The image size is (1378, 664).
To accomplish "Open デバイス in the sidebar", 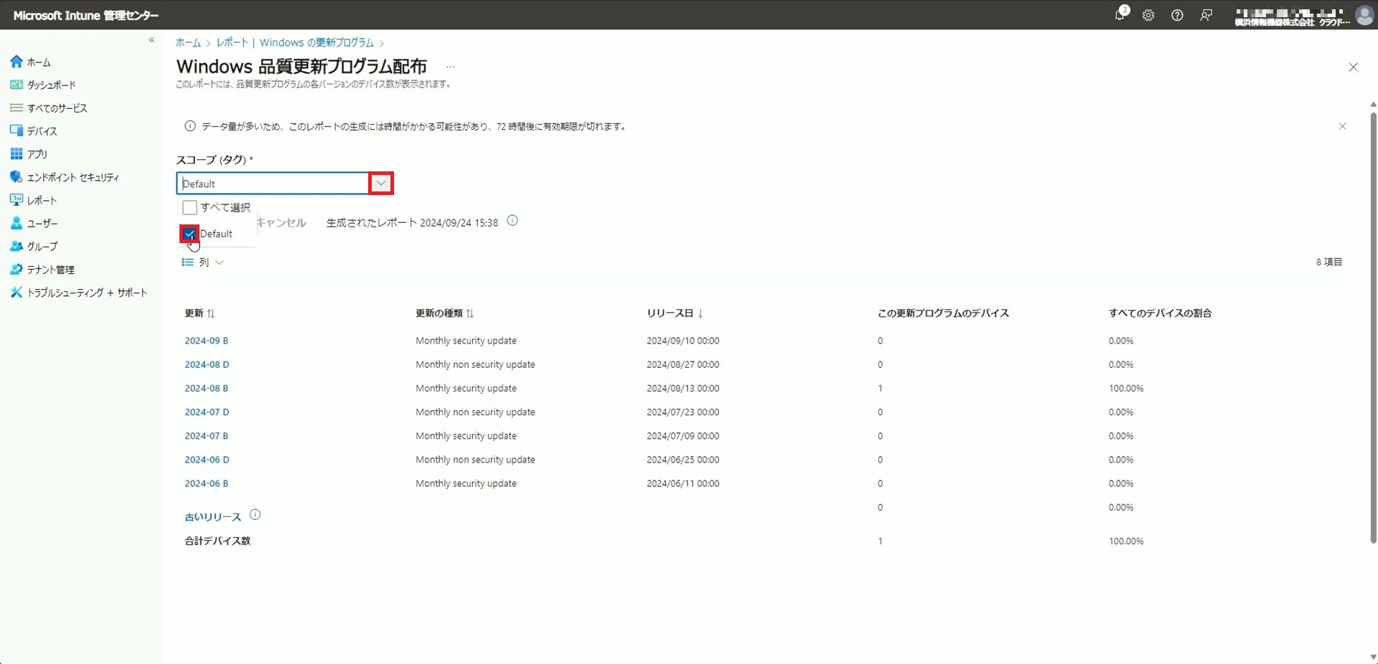I will coord(42,131).
